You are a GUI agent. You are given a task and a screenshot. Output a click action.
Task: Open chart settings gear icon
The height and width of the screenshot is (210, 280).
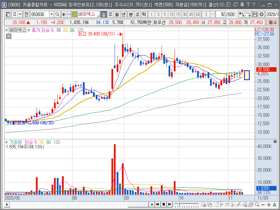point(262,14)
